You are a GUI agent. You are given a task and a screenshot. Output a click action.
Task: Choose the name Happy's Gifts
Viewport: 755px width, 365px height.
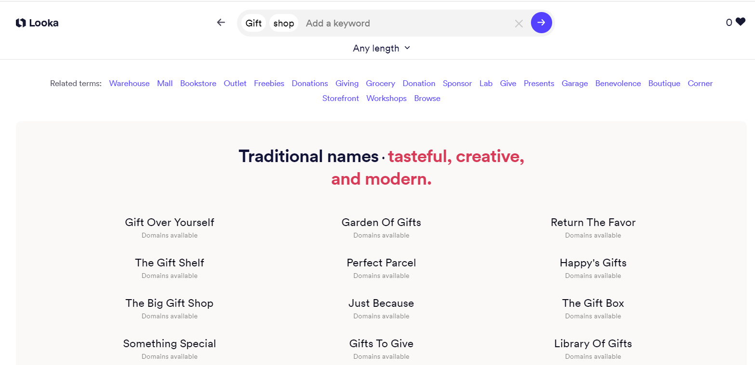click(x=593, y=263)
